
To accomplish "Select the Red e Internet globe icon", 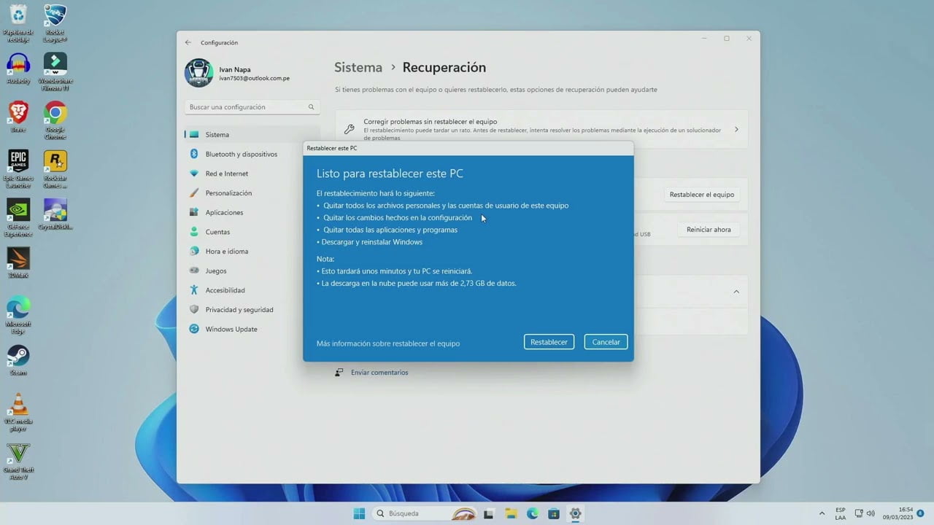I will point(194,174).
